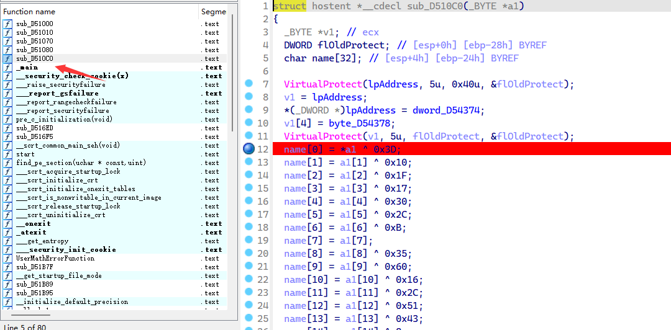
Task: Click the function icon next to ___report_gsfailure
Action: tap(7, 94)
